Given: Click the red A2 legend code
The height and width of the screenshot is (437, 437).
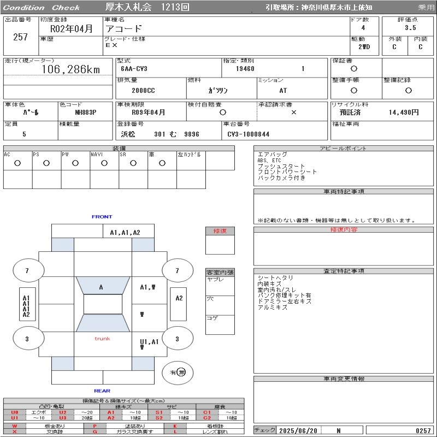Looking at the screenshot, I should pyautogui.click(x=111, y=418).
